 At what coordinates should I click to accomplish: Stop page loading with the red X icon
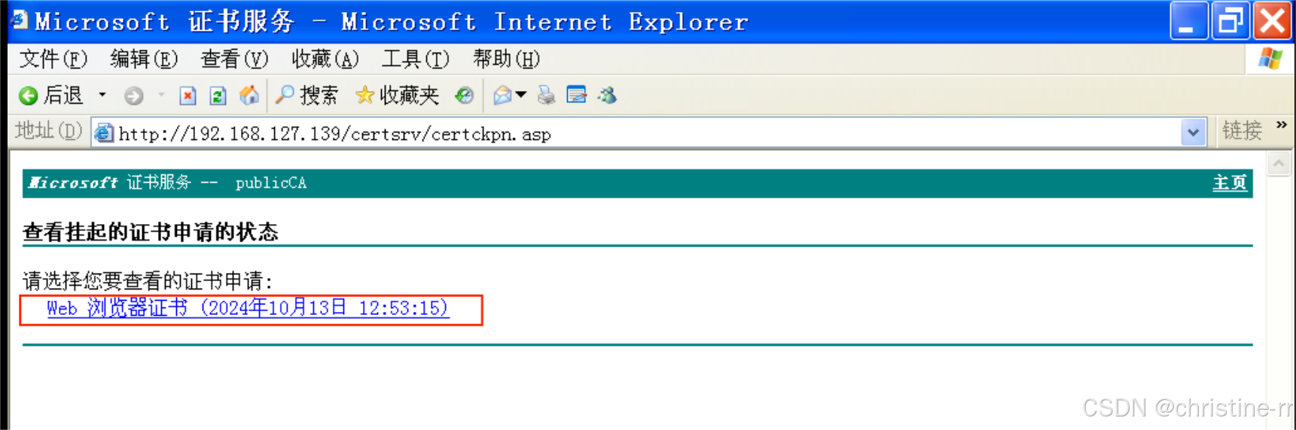click(x=188, y=95)
